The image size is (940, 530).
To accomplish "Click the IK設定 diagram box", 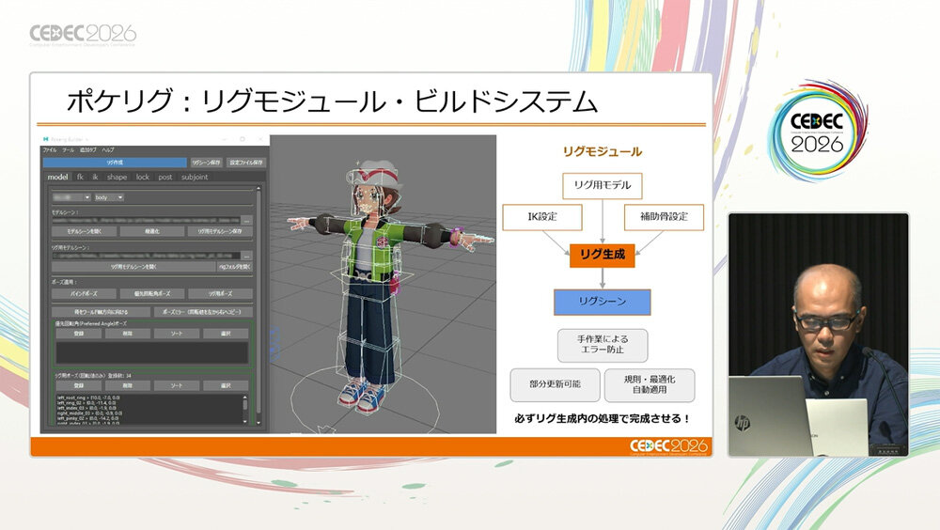I will 542,217.
